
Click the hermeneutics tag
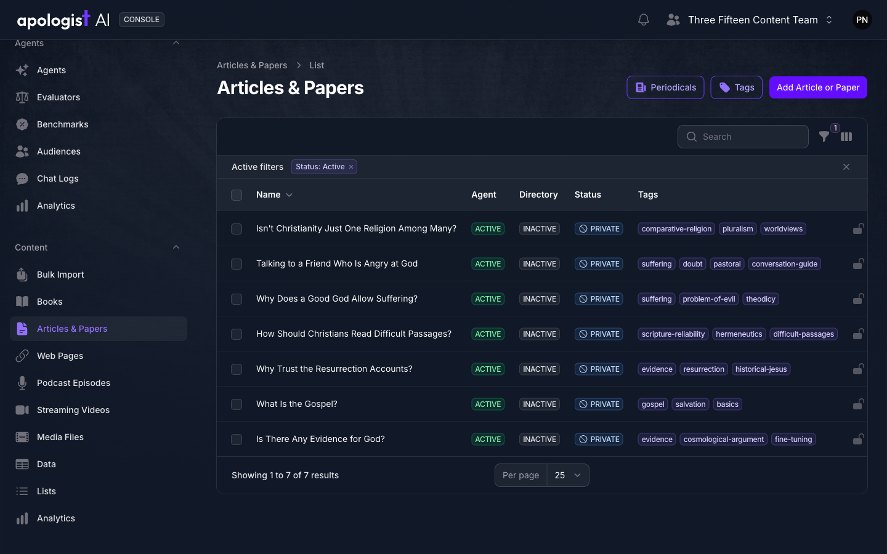(739, 334)
